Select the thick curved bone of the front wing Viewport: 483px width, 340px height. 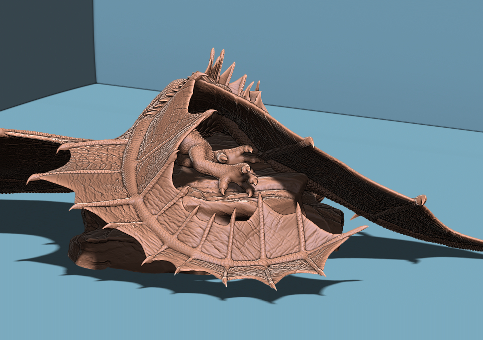point(144,209)
